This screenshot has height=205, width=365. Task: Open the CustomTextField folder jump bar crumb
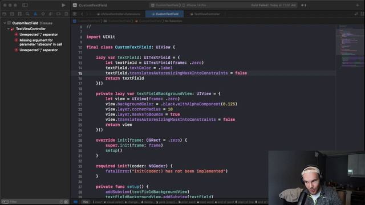tap(117, 21)
